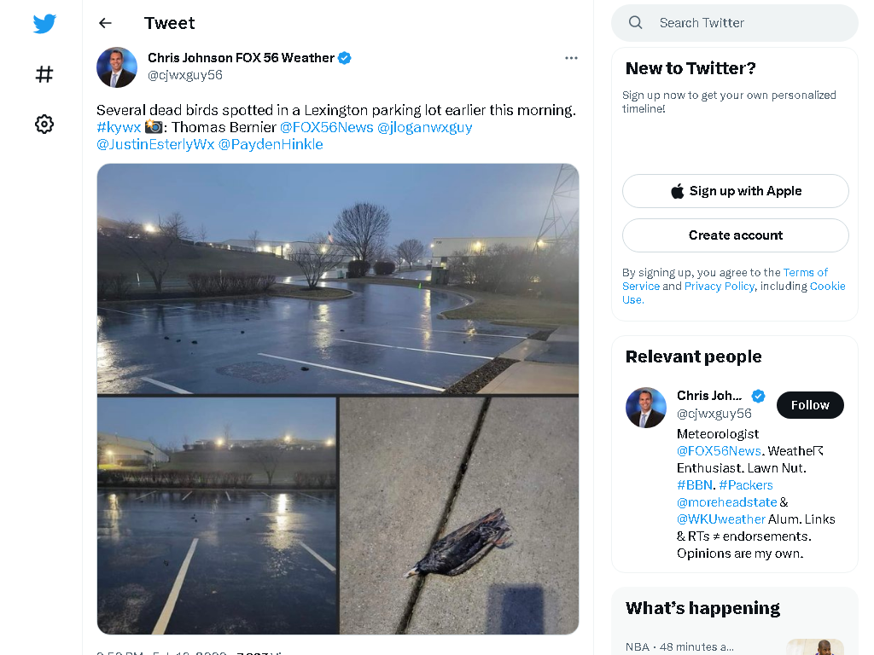Image resolution: width=874 pixels, height=655 pixels.
Task: View the top parking lot photo
Action: [338, 279]
